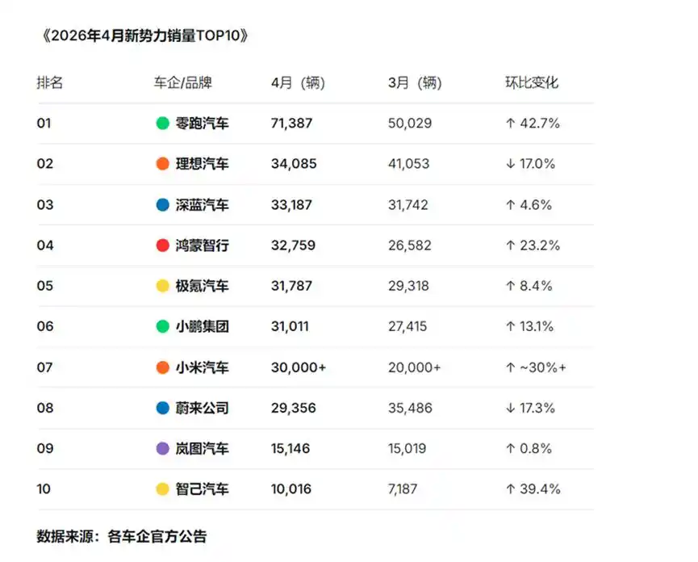Click the change value ↑ 8.4%
698x562 pixels.
(529, 286)
